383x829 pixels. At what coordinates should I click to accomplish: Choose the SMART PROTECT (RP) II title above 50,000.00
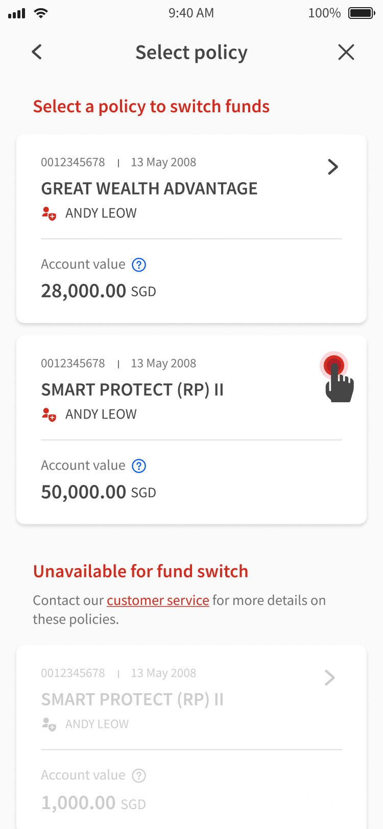pos(132,390)
